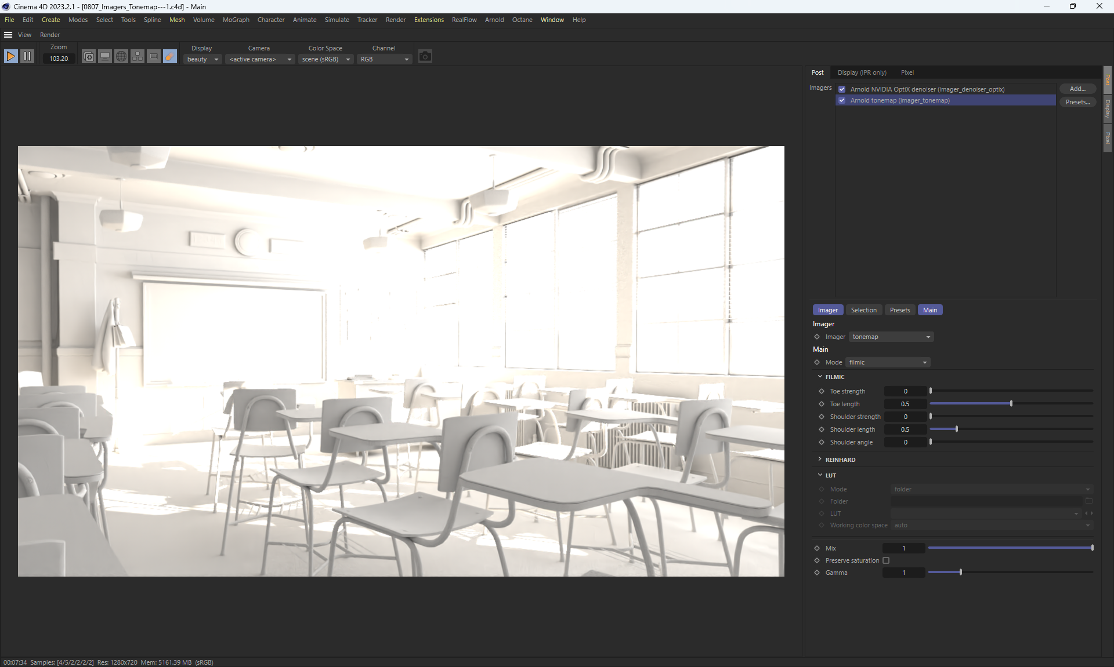Enable the Preserve saturation checkbox

tap(886, 560)
